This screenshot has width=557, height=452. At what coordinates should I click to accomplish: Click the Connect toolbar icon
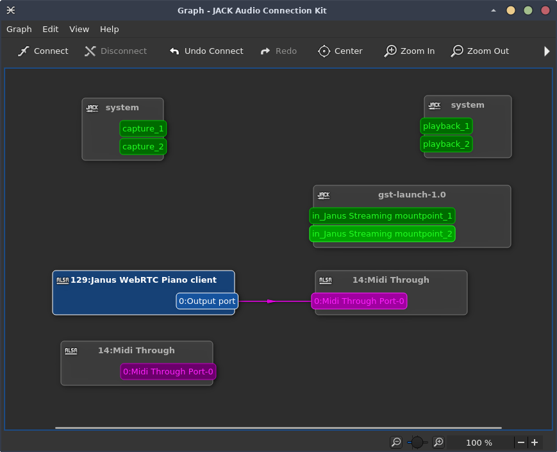tap(24, 51)
